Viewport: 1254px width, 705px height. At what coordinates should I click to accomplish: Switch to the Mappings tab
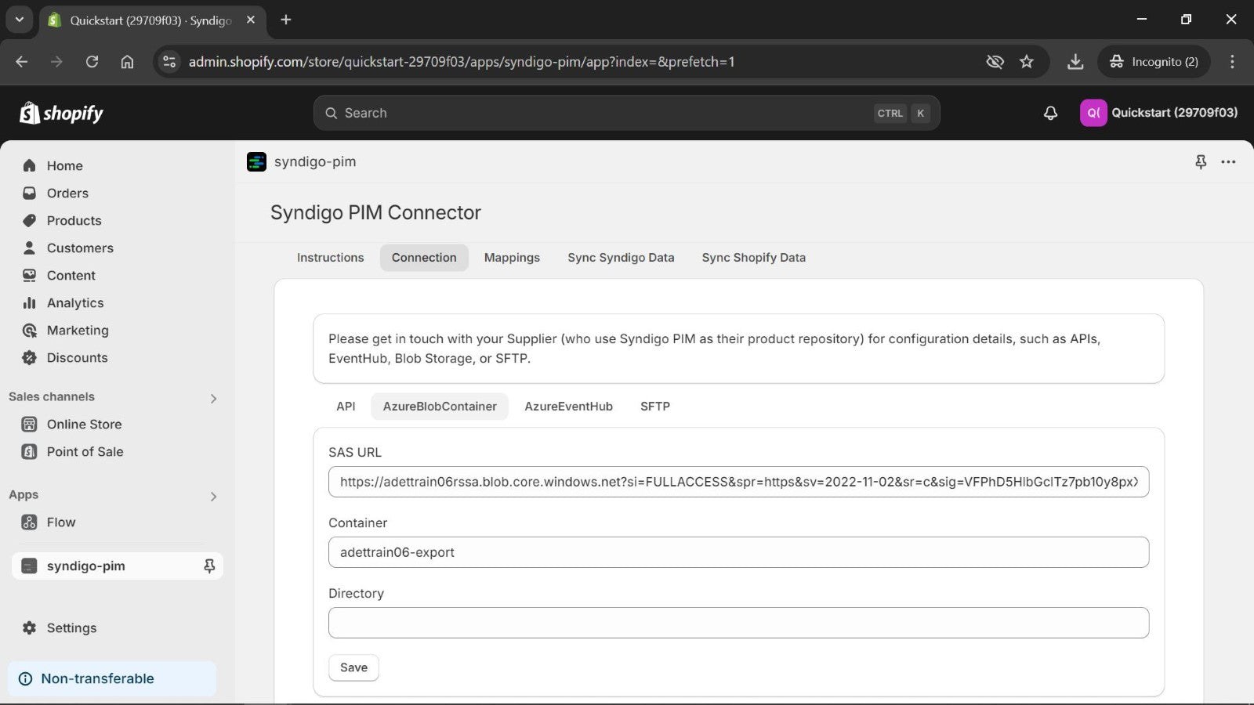[512, 258]
